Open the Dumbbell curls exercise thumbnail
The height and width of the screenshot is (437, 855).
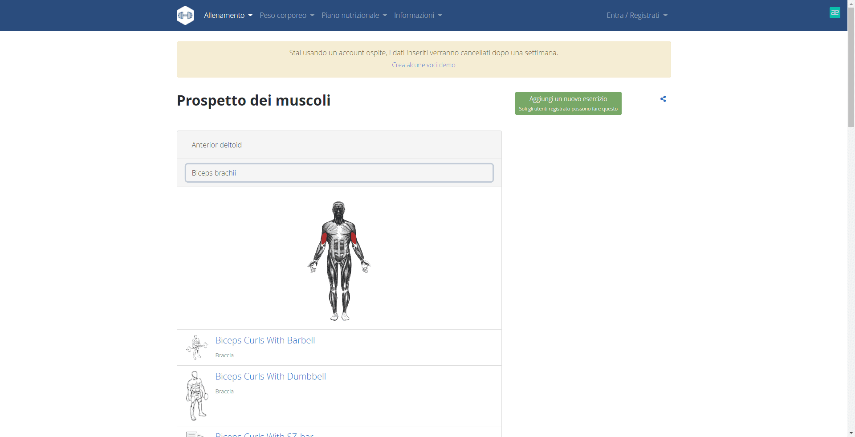(197, 396)
